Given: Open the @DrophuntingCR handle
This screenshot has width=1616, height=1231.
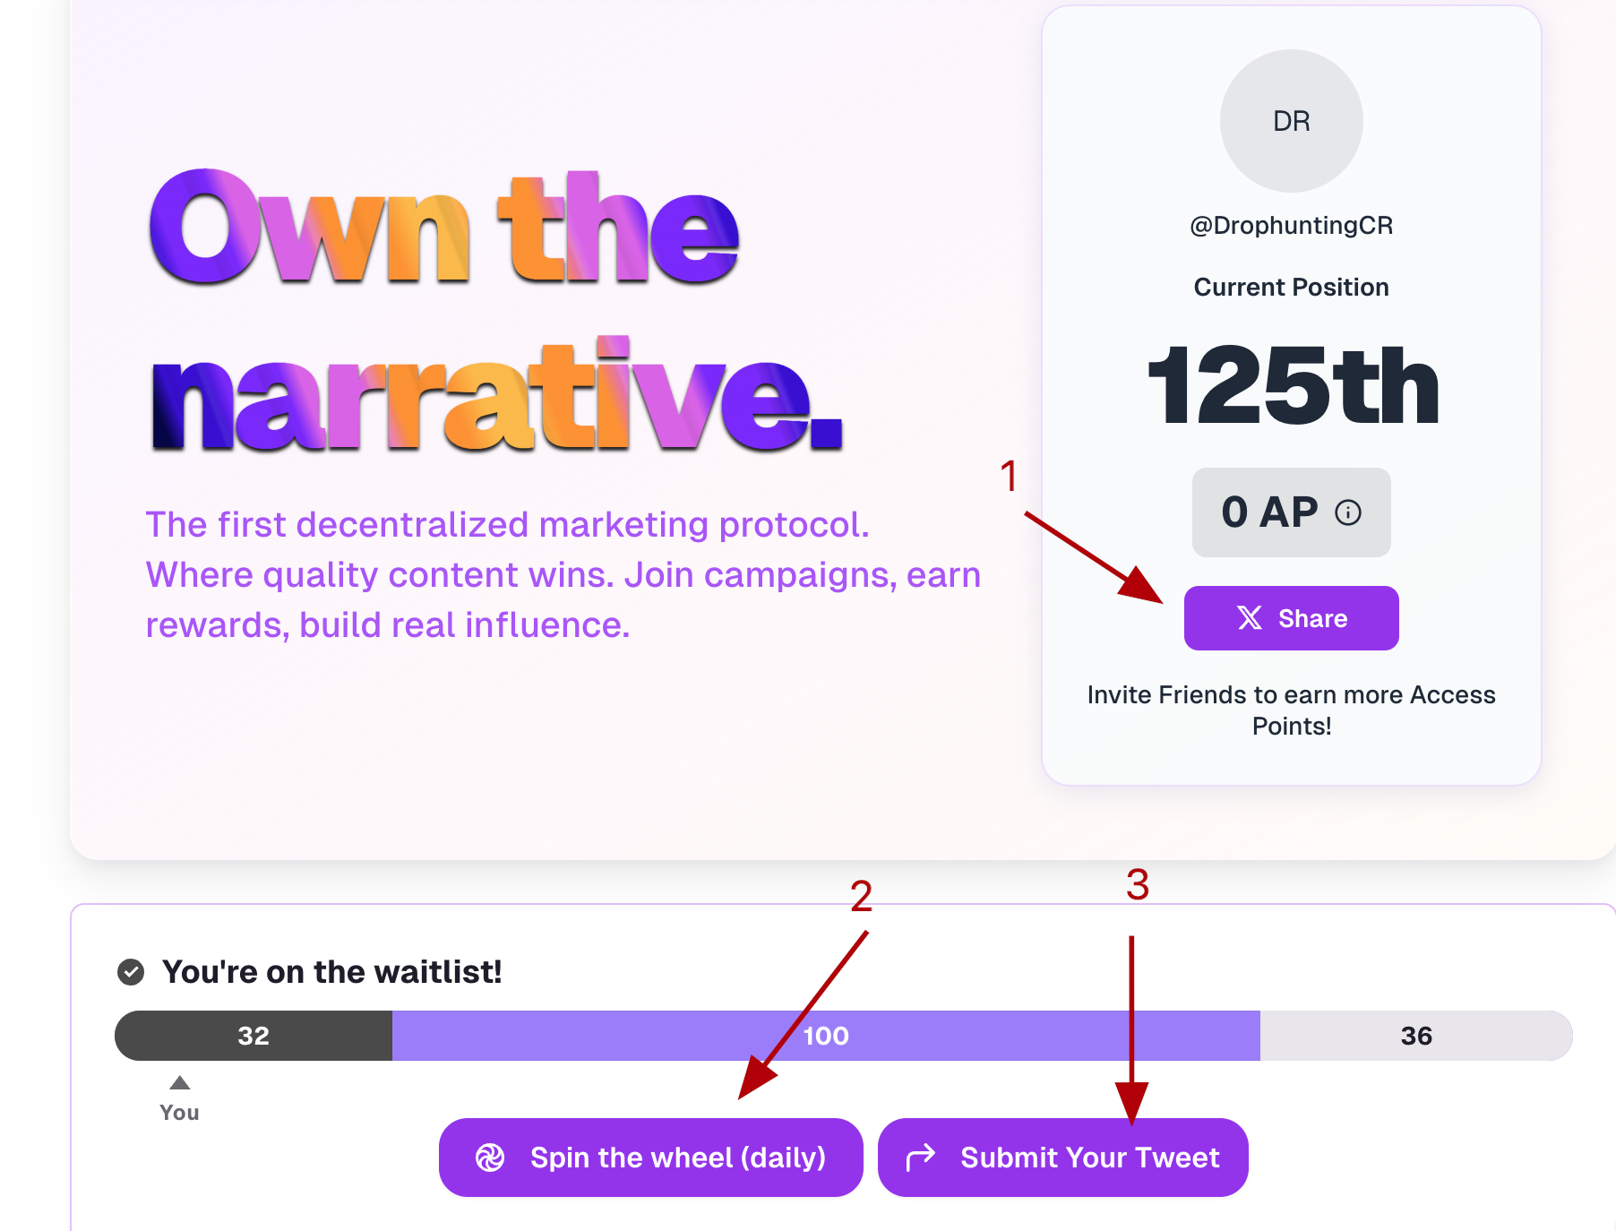Looking at the screenshot, I should (x=1291, y=225).
